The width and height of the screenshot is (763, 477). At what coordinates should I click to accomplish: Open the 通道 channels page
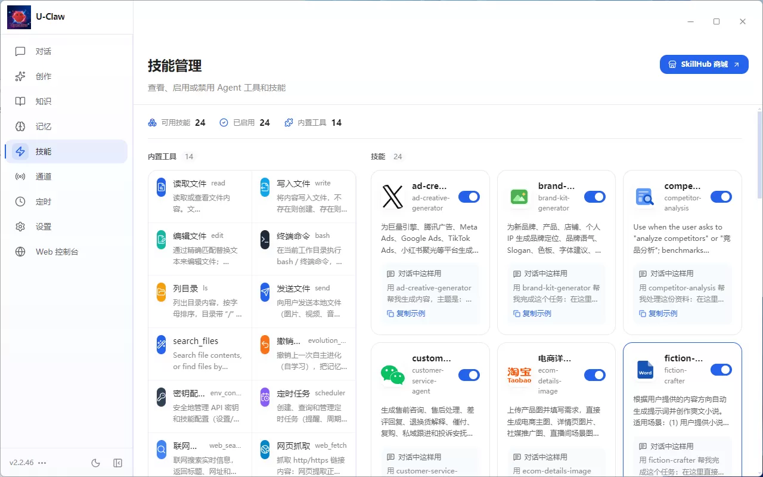click(66, 176)
